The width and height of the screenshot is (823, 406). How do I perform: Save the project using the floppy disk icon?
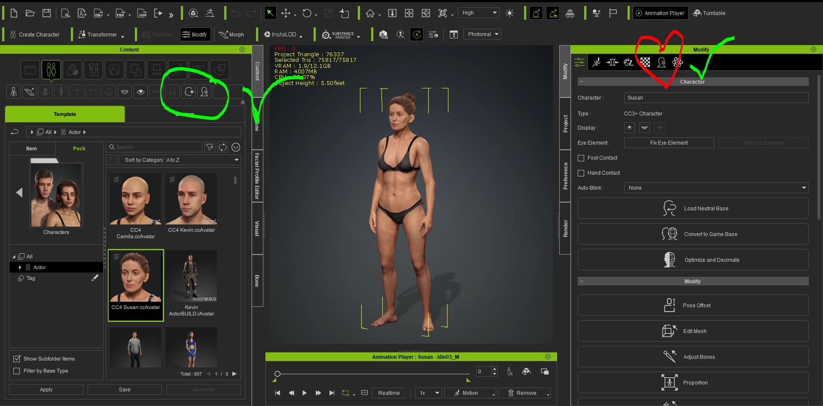tap(46, 13)
